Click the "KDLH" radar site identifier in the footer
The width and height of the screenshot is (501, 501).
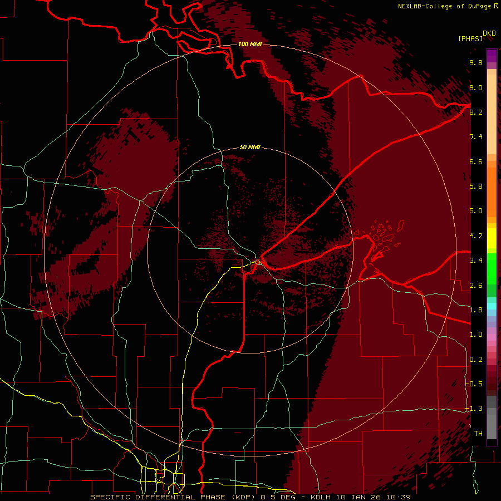tap(320, 497)
